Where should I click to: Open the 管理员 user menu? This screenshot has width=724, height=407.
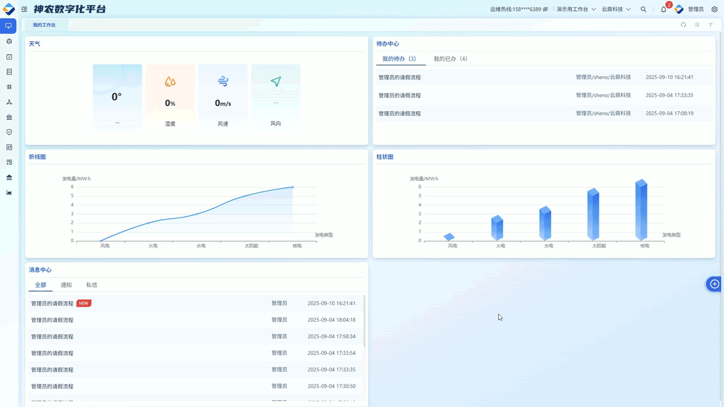695,9
